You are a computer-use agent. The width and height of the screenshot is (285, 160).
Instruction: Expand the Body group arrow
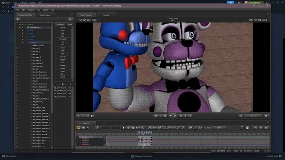click(22, 31)
